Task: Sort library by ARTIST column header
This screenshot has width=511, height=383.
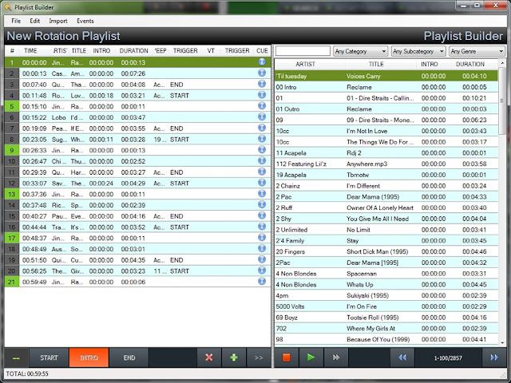Action: pos(305,64)
